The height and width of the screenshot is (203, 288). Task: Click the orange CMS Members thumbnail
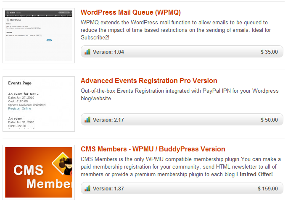coord(39,172)
